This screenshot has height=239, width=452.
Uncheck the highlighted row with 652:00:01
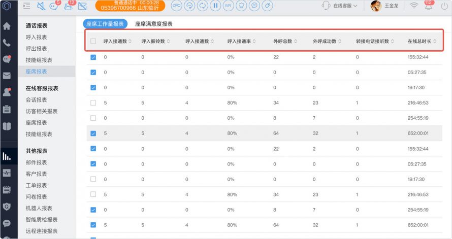pyautogui.click(x=93, y=133)
